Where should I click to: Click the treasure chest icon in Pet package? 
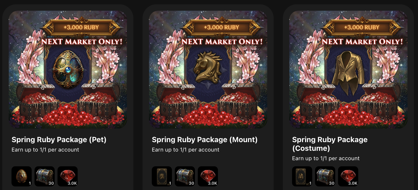(45, 176)
